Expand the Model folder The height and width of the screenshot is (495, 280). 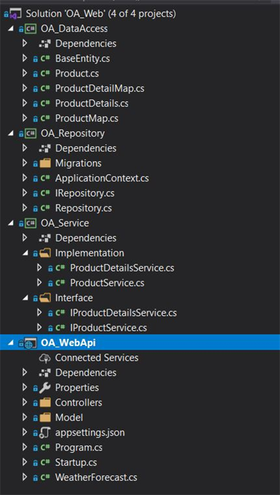pos(25,418)
